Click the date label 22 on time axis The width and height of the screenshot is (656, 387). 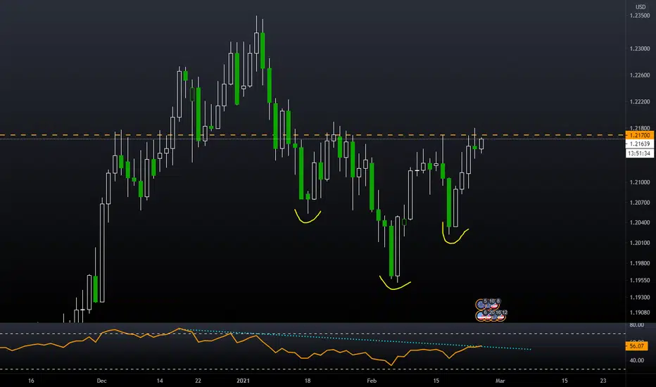[x=198, y=381]
